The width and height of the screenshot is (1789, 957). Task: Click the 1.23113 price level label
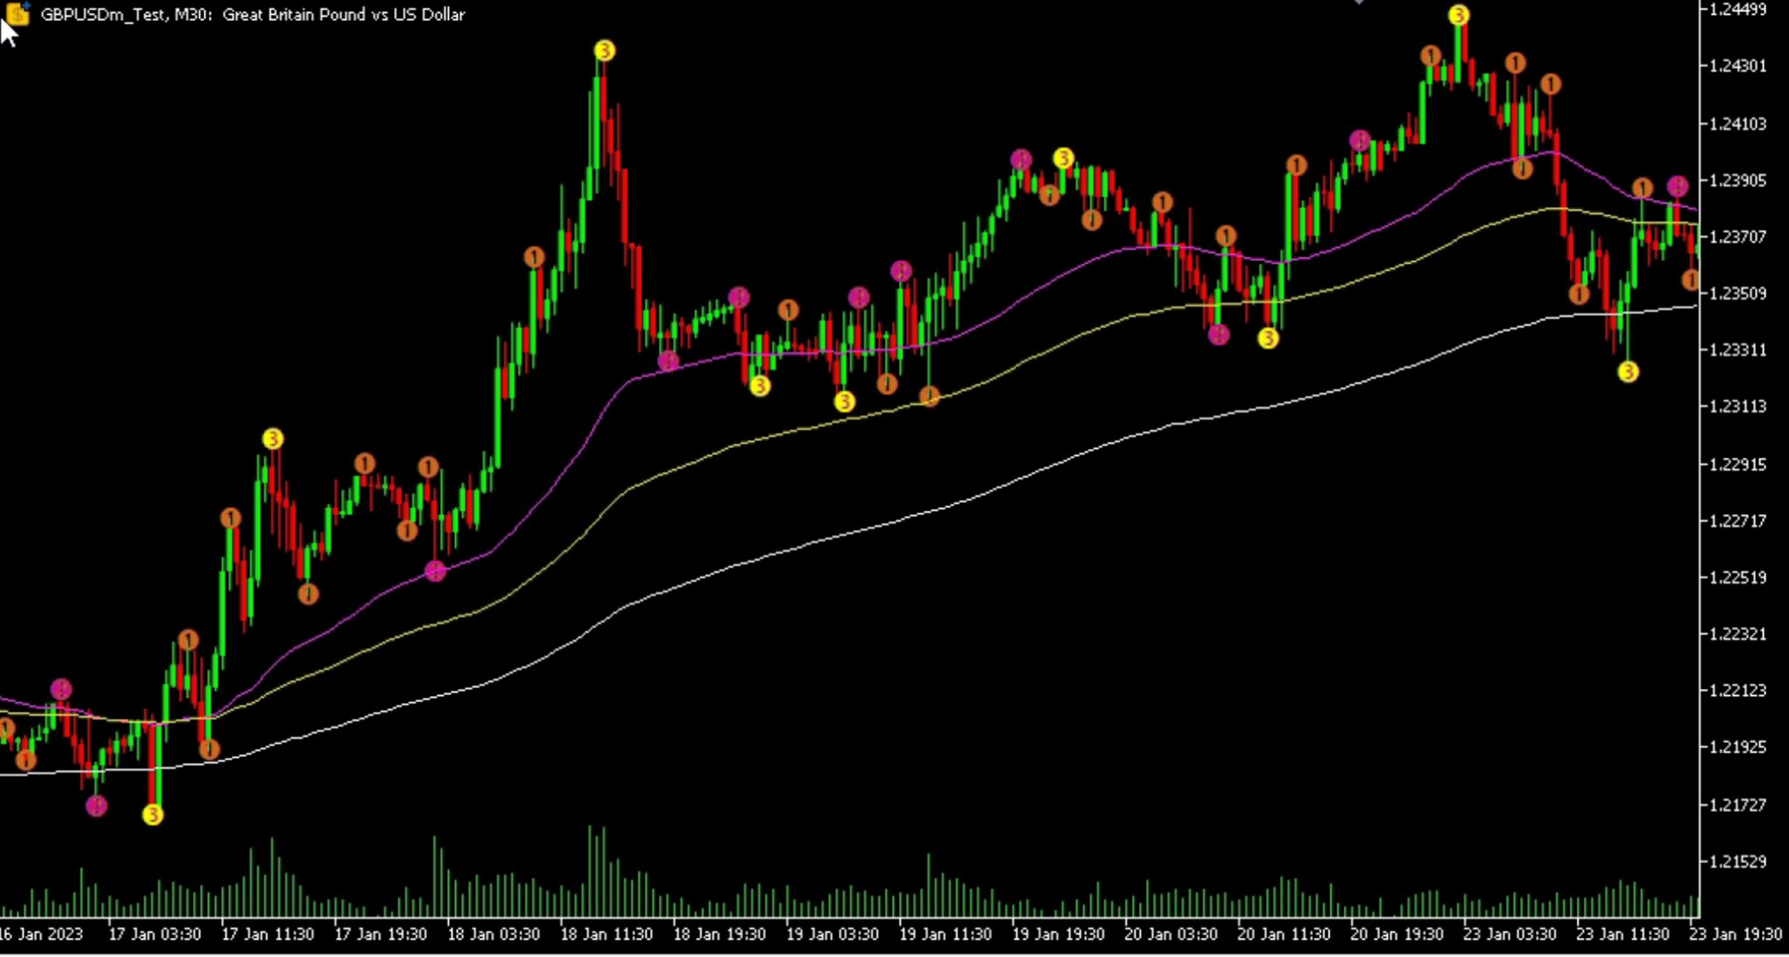1737,406
